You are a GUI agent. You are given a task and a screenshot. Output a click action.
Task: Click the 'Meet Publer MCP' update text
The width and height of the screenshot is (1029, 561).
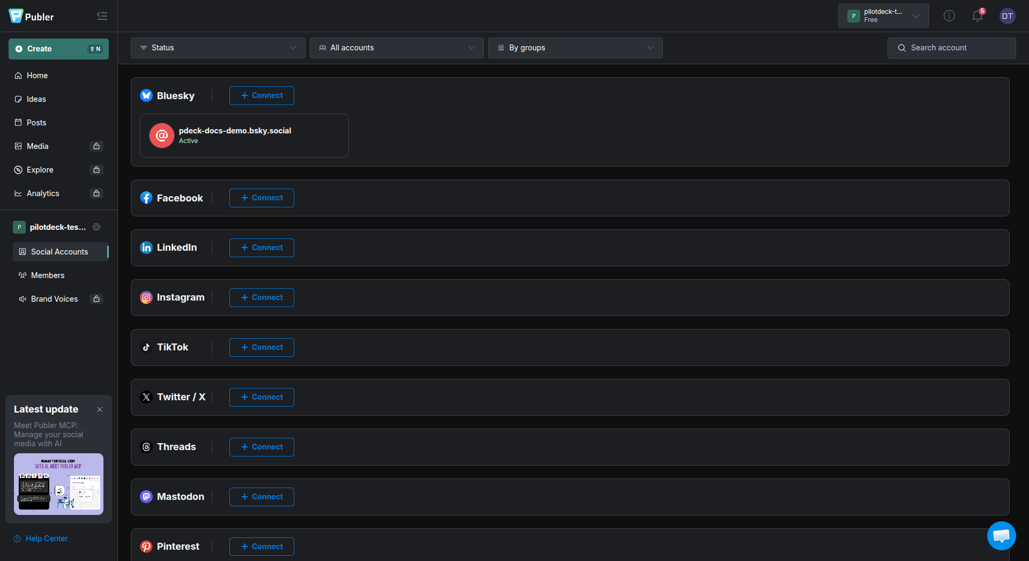point(48,435)
